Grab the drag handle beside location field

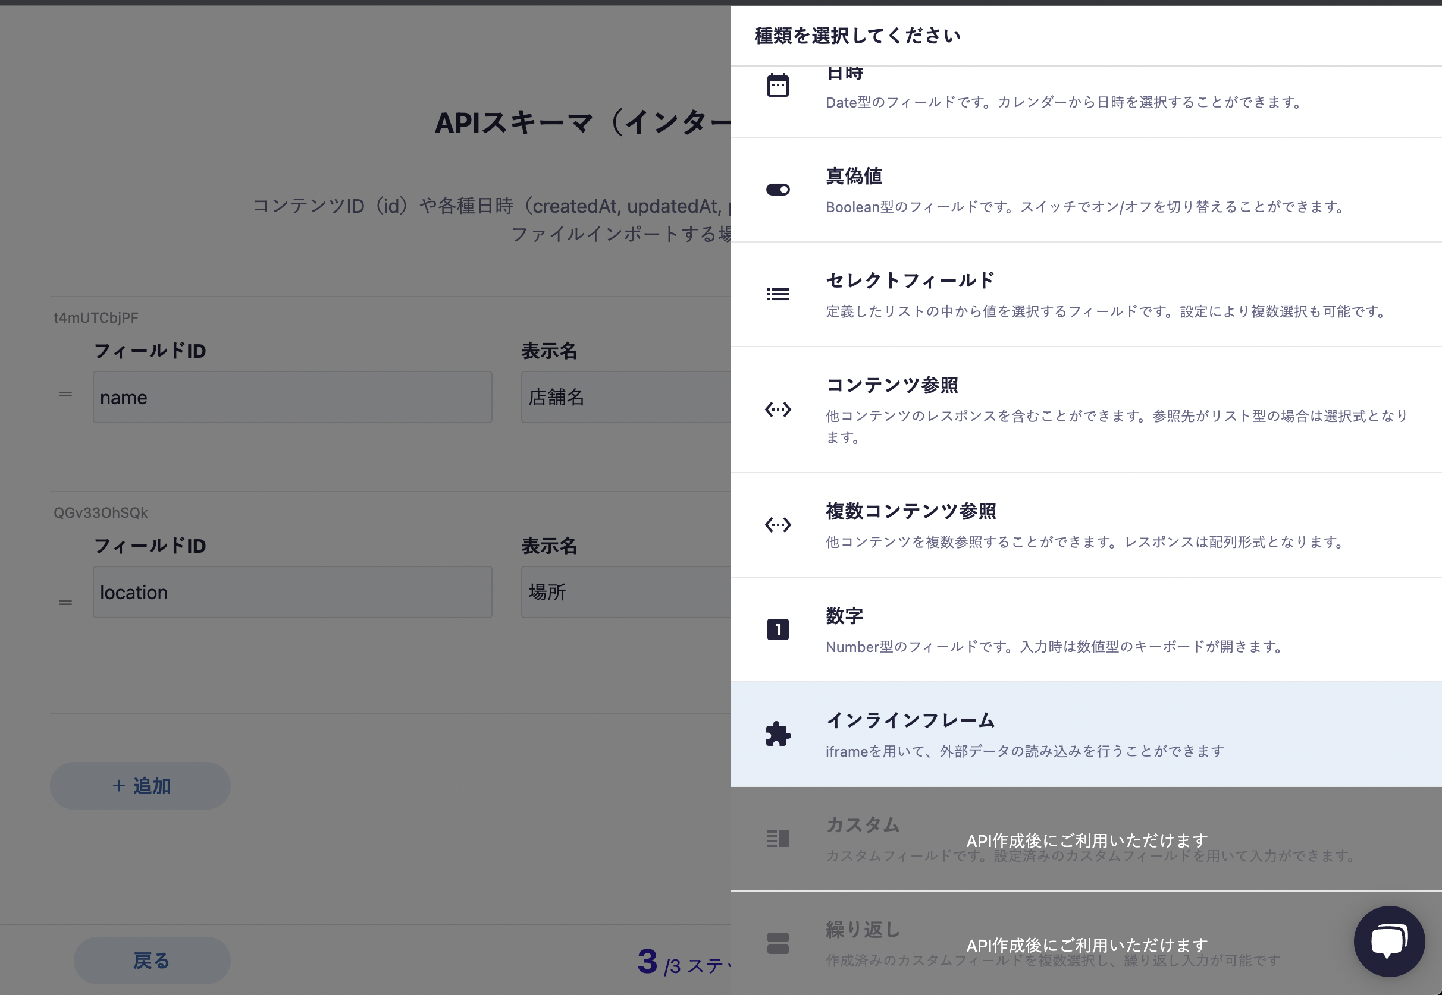[x=65, y=602]
